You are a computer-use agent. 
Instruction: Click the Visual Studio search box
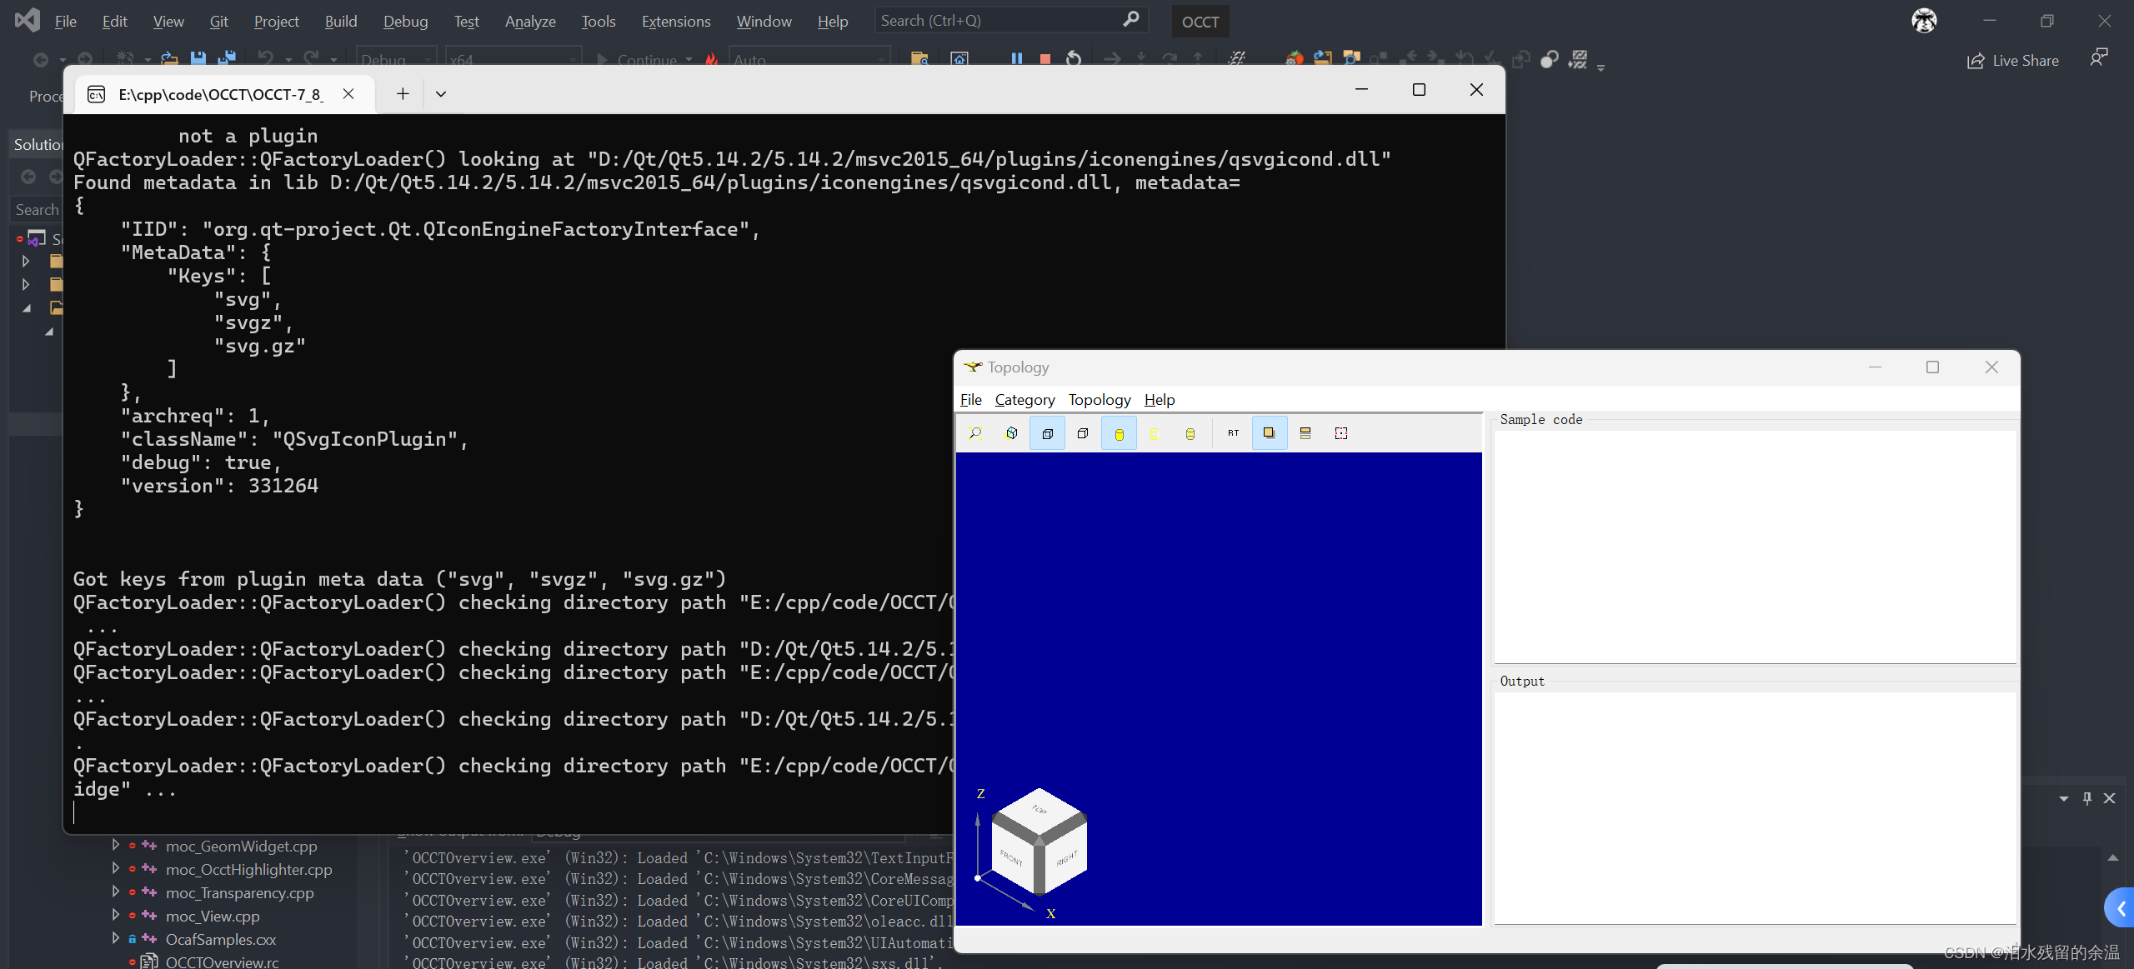tap(1000, 21)
